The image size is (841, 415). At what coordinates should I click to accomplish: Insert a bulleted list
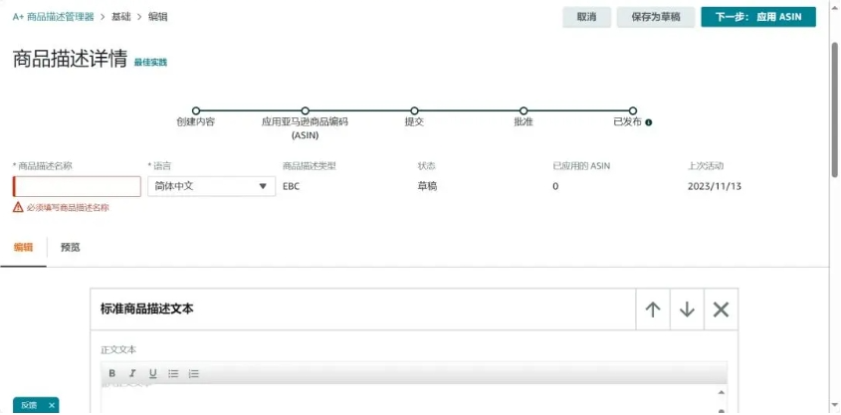point(173,373)
